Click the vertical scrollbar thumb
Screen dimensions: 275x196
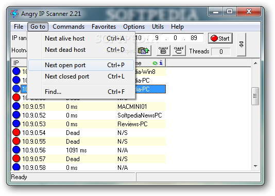point(255,96)
